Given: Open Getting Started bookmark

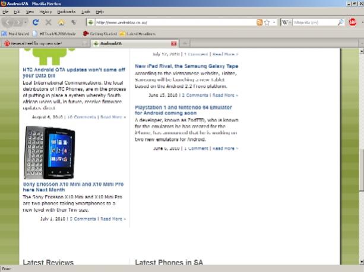Looking at the screenshot, I should click(x=100, y=34).
